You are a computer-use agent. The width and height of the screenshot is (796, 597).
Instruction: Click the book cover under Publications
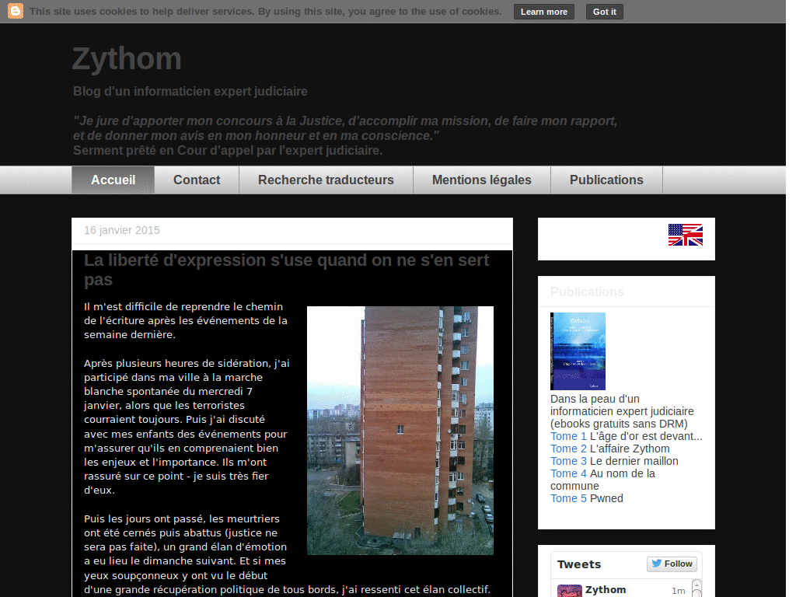[x=578, y=351]
